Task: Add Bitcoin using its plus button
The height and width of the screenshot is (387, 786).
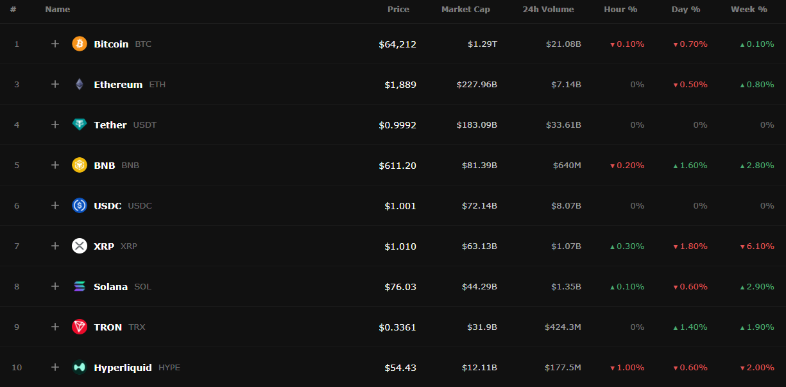Action: click(55, 44)
